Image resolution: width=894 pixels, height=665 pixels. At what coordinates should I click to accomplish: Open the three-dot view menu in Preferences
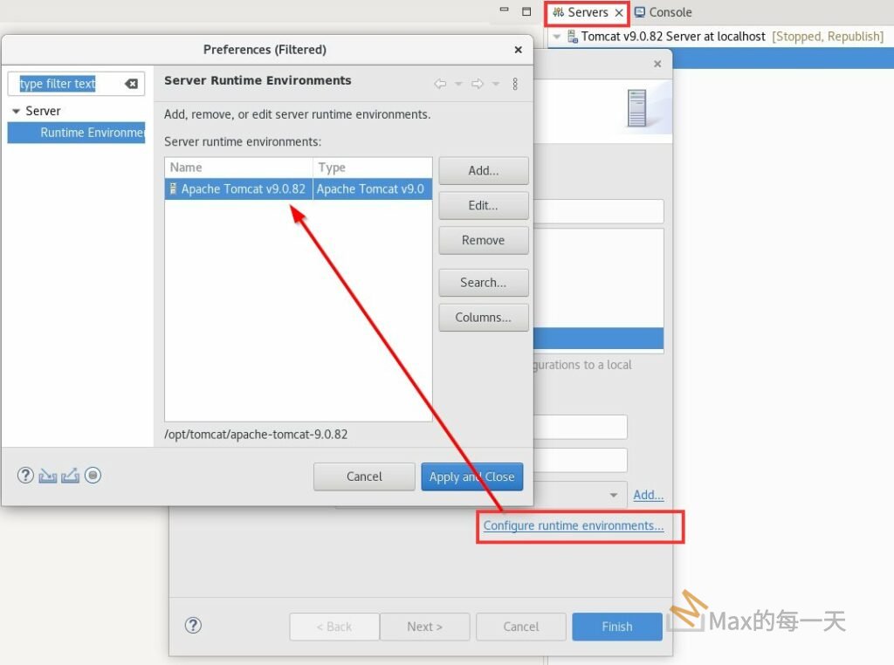tap(515, 84)
